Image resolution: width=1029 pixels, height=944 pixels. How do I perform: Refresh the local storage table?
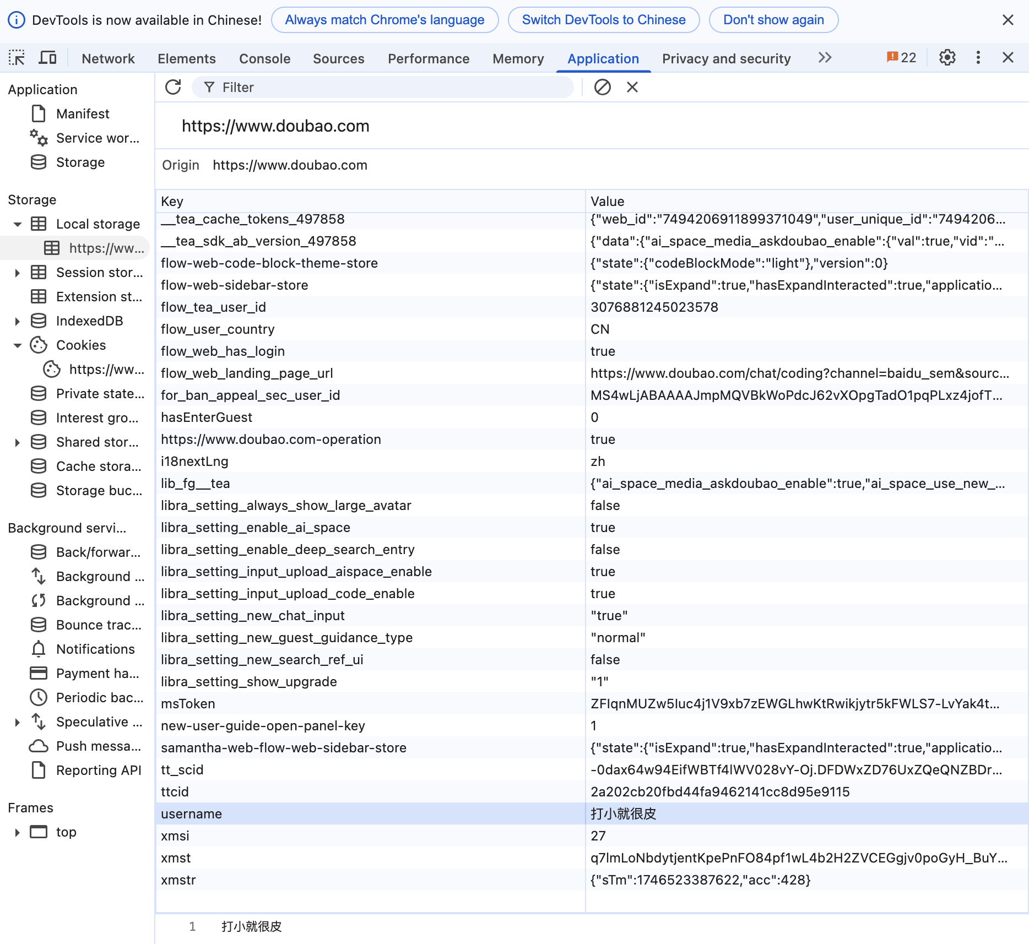(x=173, y=87)
